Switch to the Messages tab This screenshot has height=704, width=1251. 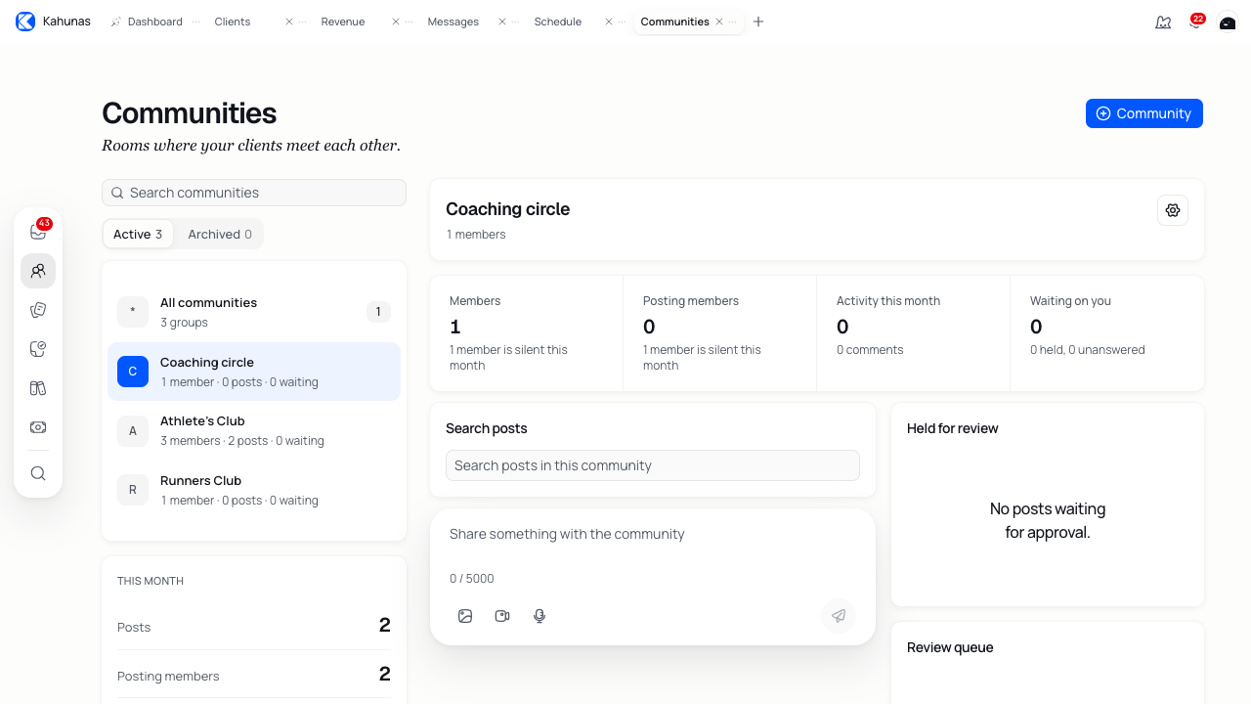(453, 22)
